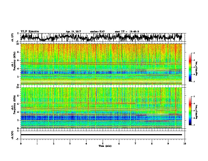Click the ch.2 spectrogram color scale bar
Viewport: 208px width, 161px height.
tap(190, 111)
